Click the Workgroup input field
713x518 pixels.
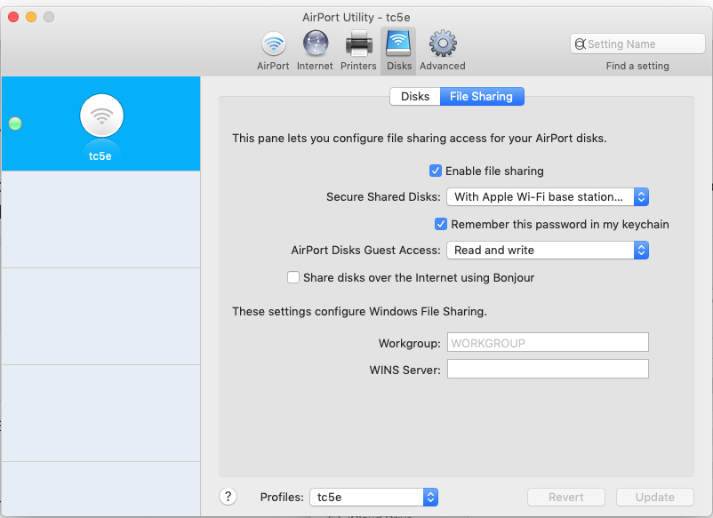click(548, 342)
